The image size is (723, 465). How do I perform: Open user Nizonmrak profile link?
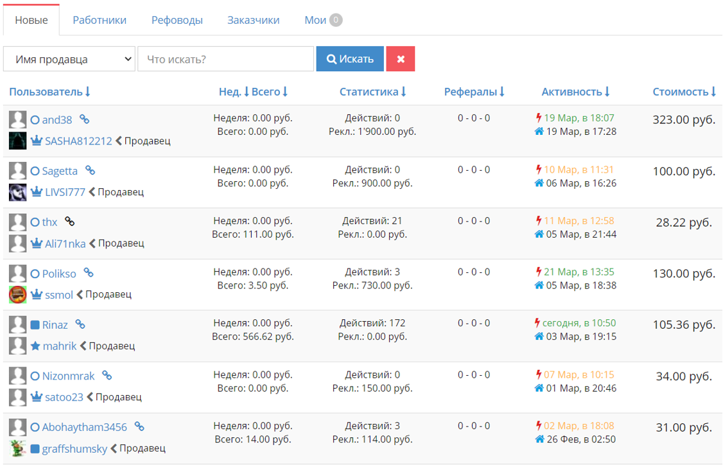click(68, 376)
